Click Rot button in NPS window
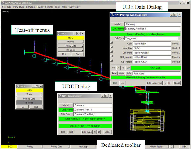The height and width of the screenshot is (149, 191). coord(22,107)
